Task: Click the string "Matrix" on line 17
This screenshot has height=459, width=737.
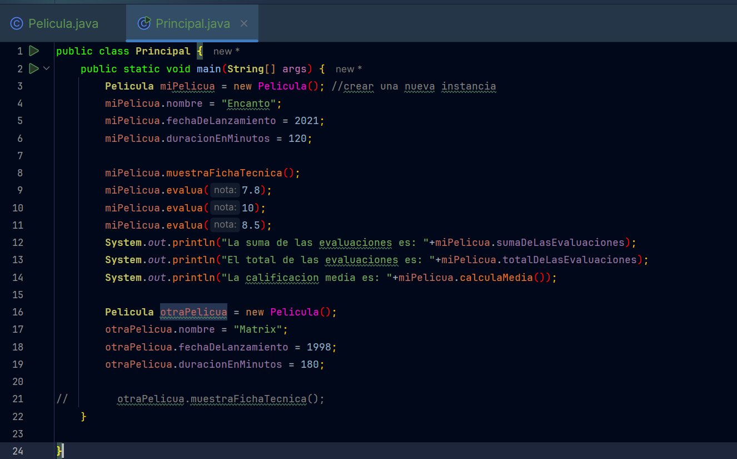Action: [258, 329]
